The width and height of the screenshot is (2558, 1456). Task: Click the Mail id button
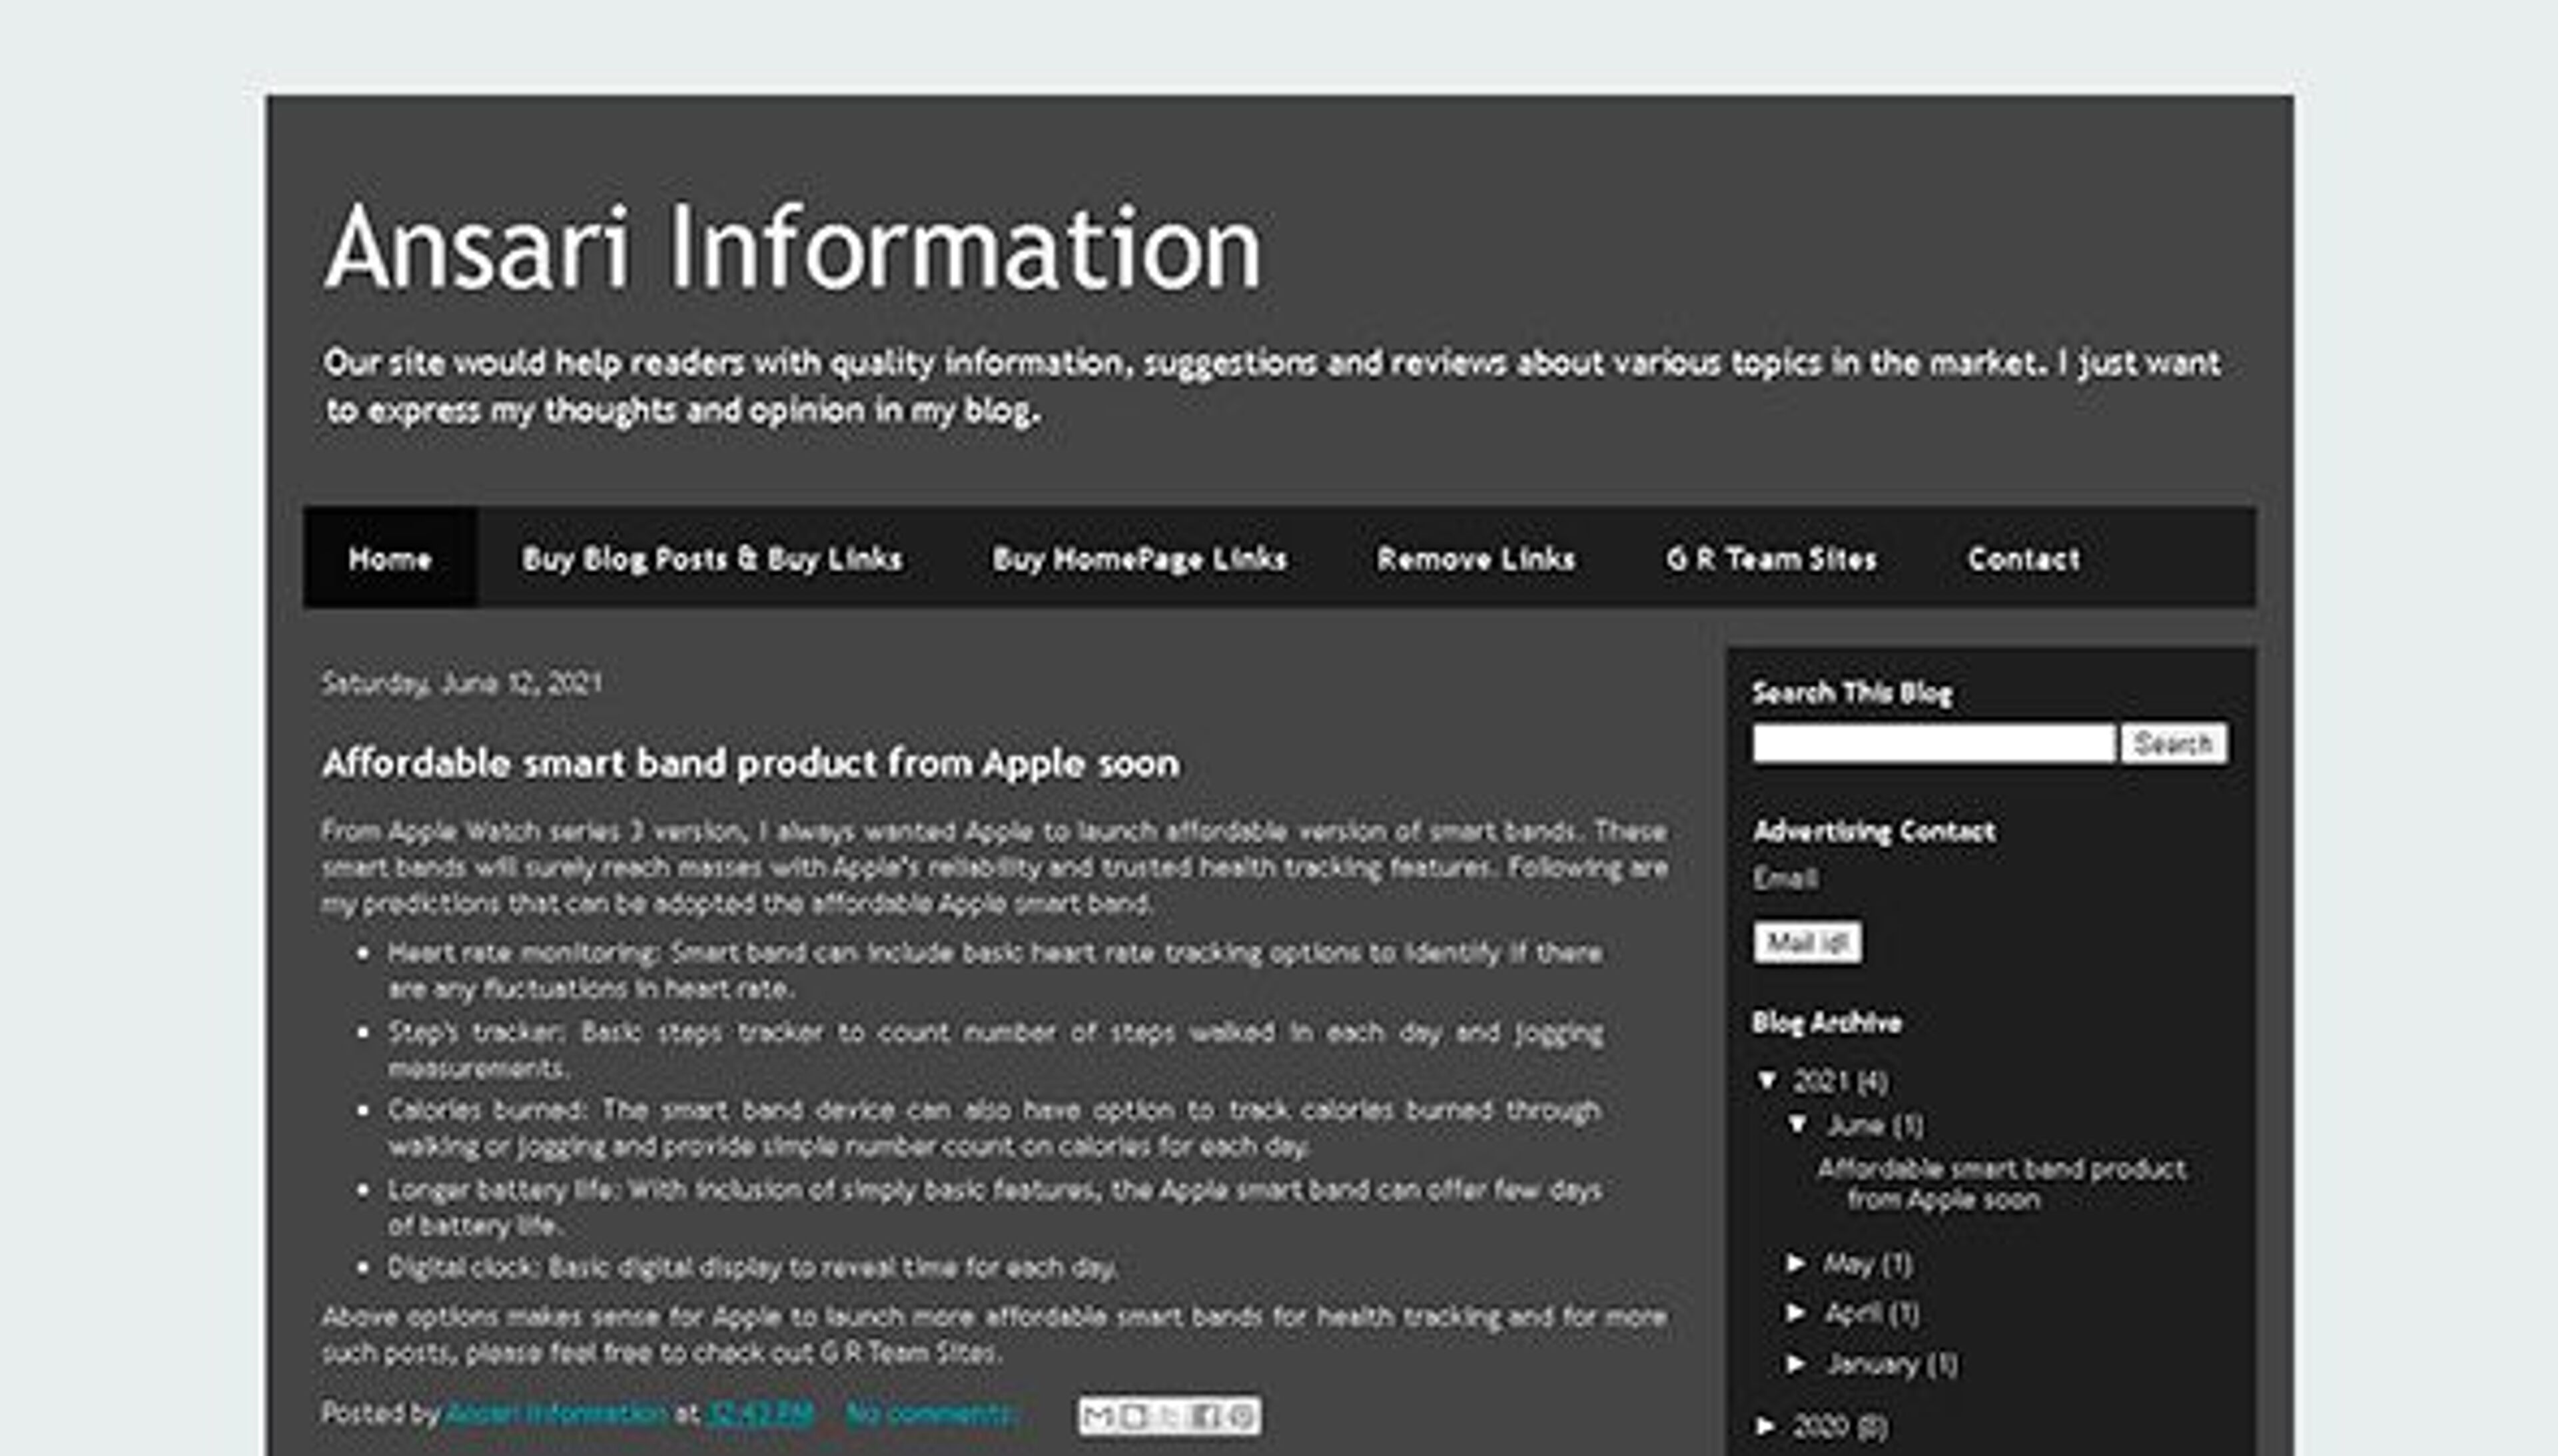1807,942
